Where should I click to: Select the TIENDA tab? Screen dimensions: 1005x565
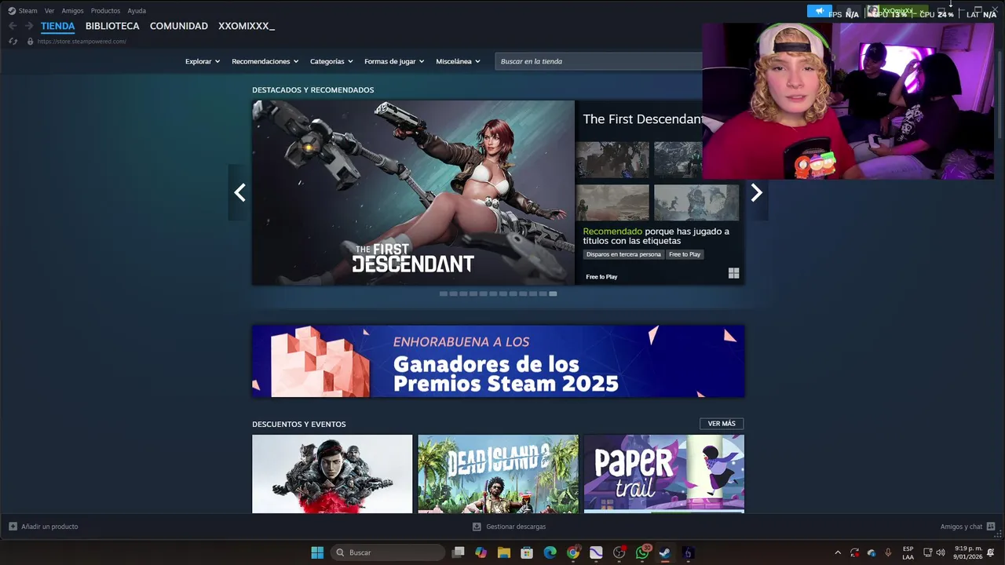point(58,26)
